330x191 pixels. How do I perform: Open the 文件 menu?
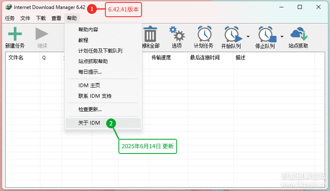[25, 18]
